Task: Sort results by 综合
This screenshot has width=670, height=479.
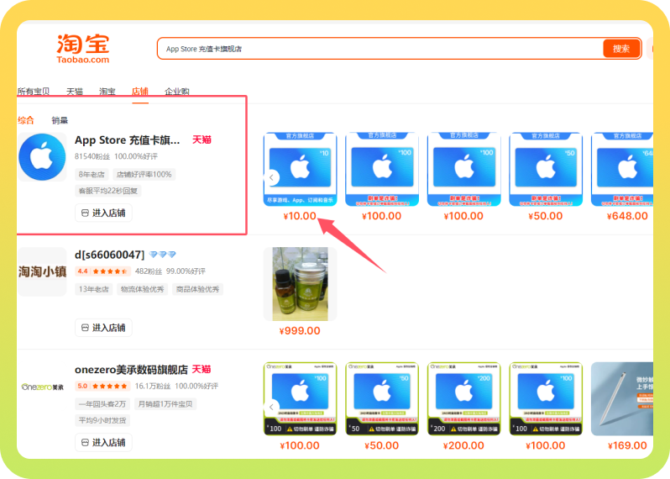Action: (26, 120)
